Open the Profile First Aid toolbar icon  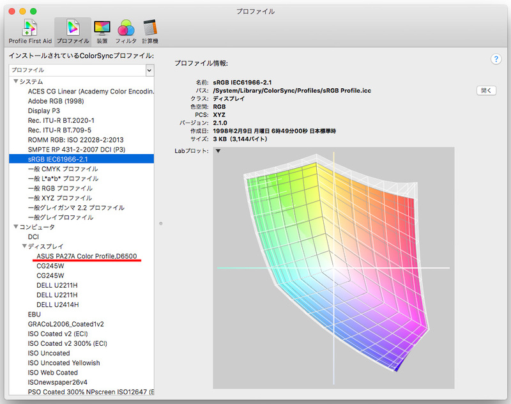pos(30,31)
